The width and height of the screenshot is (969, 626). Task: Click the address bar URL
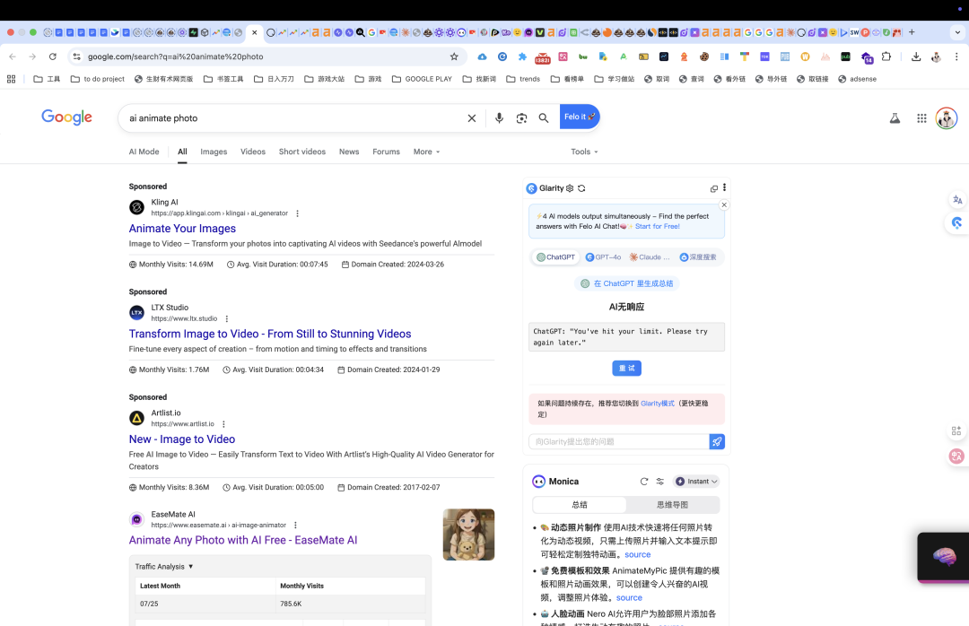pyautogui.click(x=176, y=57)
